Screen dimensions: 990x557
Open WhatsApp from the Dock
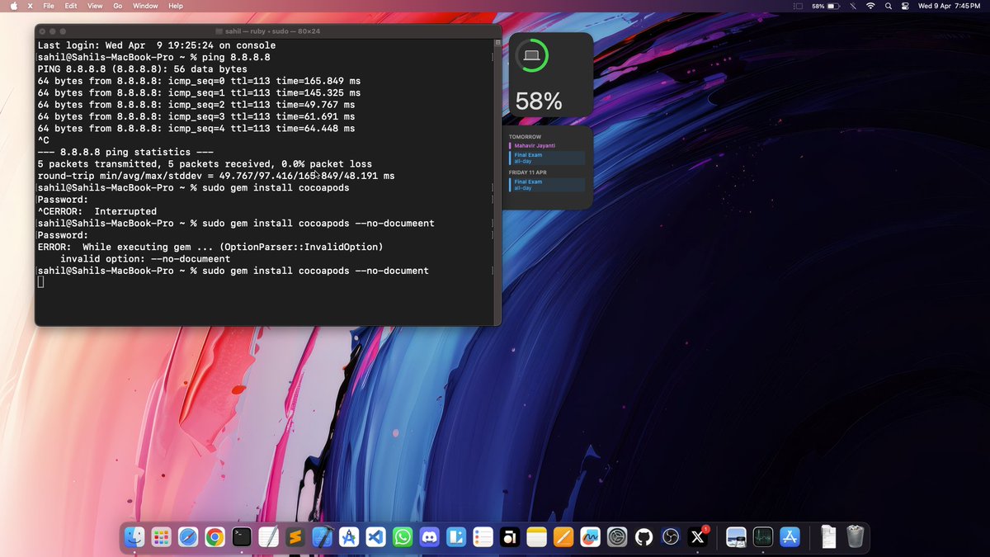tap(402, 537)
